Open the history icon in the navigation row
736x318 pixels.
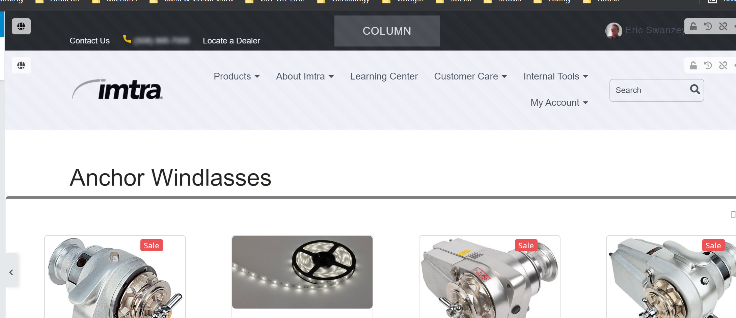708,65
